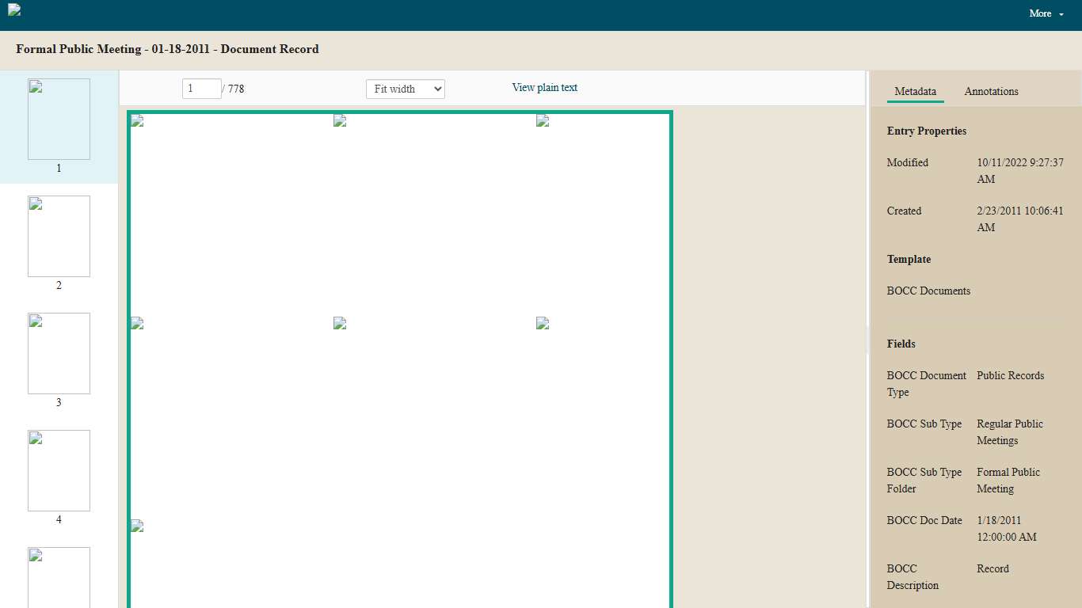Switch to the Metadata tab
1082x608 pixels.
click(915, 92)
